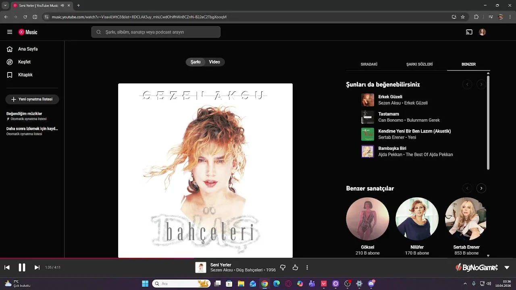Open File Explorer from taskbar
The width and height of the screenshot is (516, 290).
(x=241, y=284)
